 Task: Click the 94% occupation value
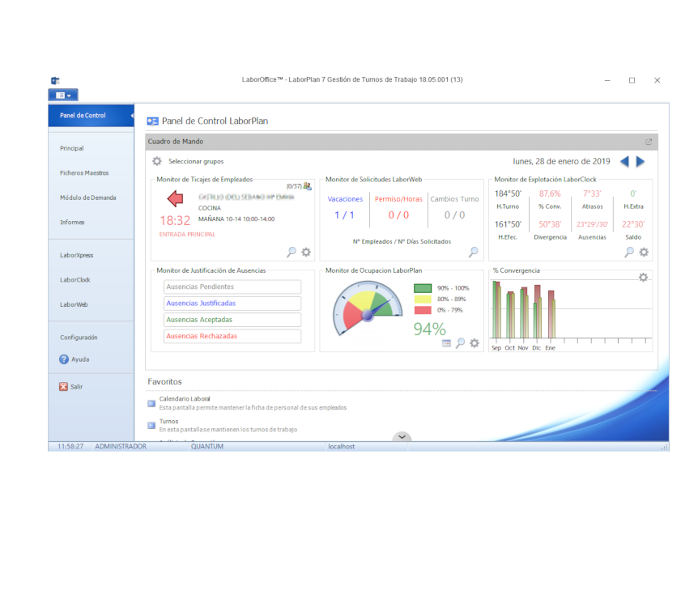[429, 329]
